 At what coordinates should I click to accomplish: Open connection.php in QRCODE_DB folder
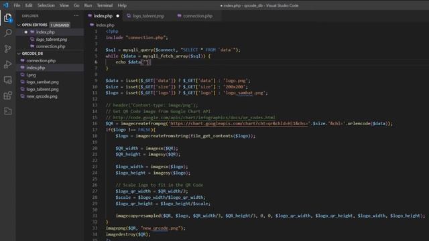[41, 61]
